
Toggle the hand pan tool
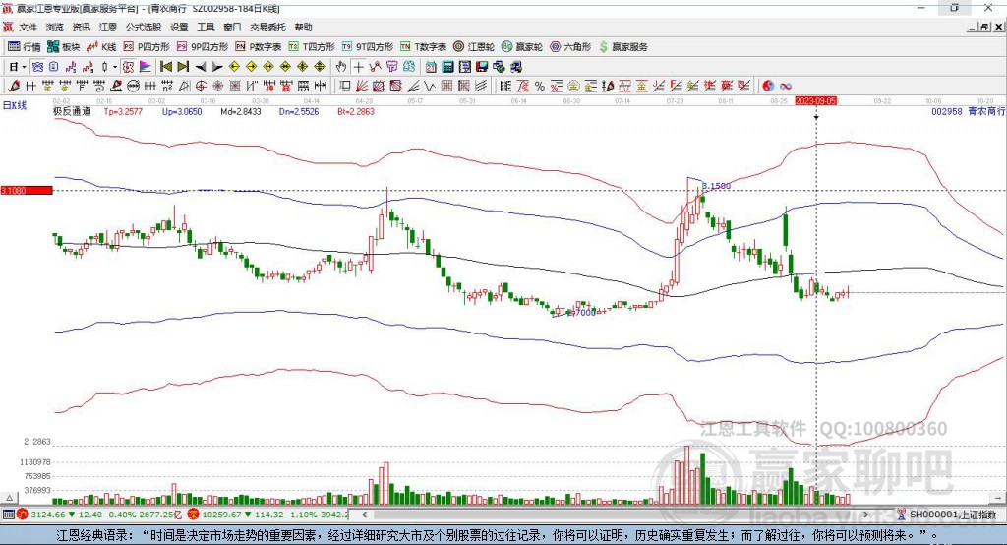tap(341, 67)
